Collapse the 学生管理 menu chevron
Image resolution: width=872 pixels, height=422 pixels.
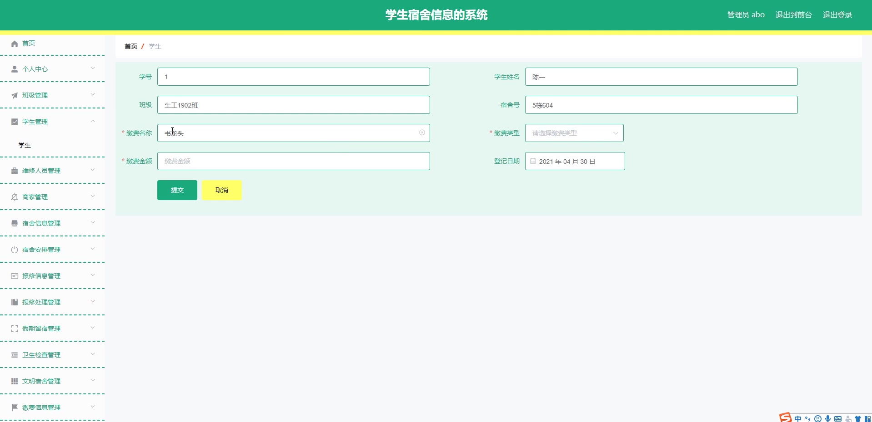tap(93, 121)
